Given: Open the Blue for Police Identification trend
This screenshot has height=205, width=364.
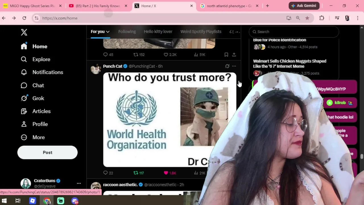Looking at the screenshot, I should [280, 40].
